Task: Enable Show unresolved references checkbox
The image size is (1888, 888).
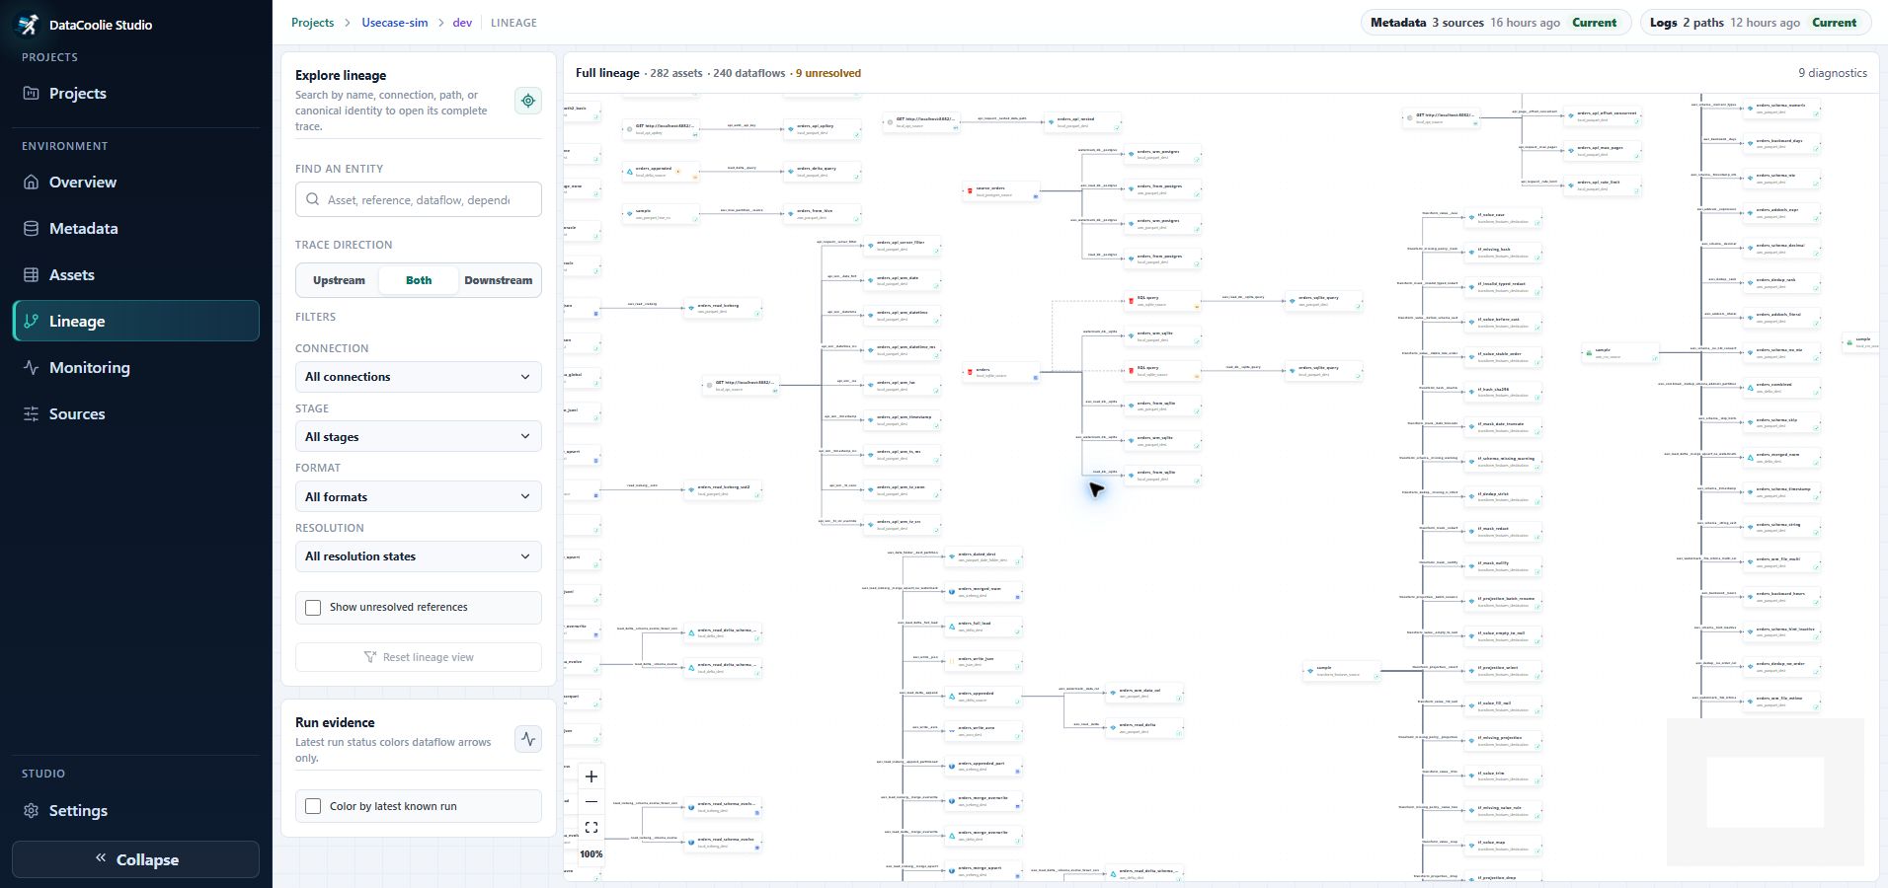Action: (313, 608)
